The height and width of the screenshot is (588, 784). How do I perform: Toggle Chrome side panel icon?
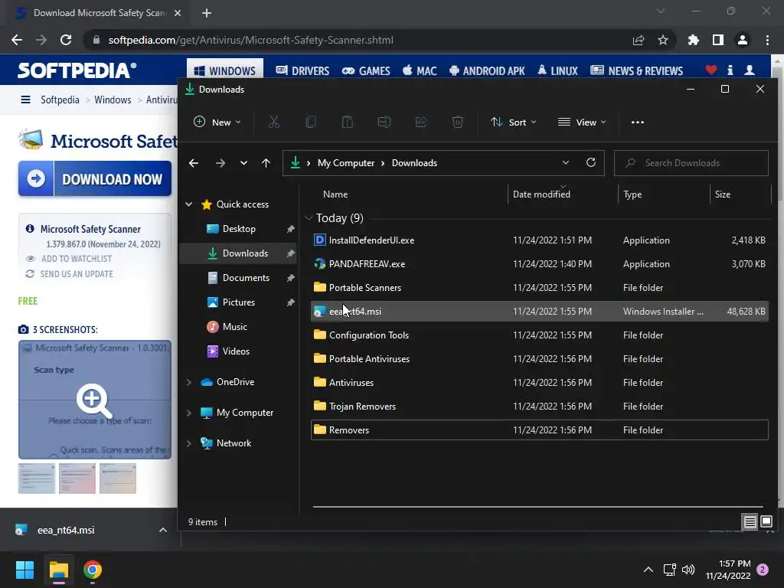(x=718, y=40)
